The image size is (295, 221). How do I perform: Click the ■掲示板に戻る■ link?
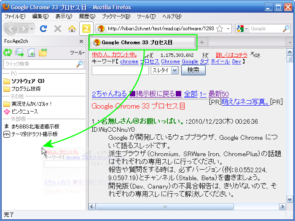156,94
